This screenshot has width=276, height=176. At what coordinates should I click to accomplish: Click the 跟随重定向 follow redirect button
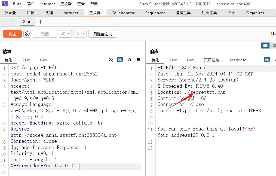(x=103, y=34)
